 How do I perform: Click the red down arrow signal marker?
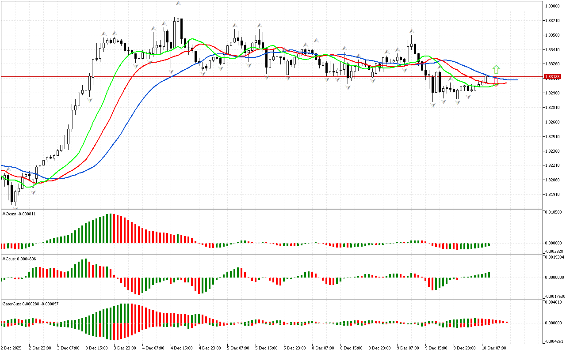tap(496, 83)
